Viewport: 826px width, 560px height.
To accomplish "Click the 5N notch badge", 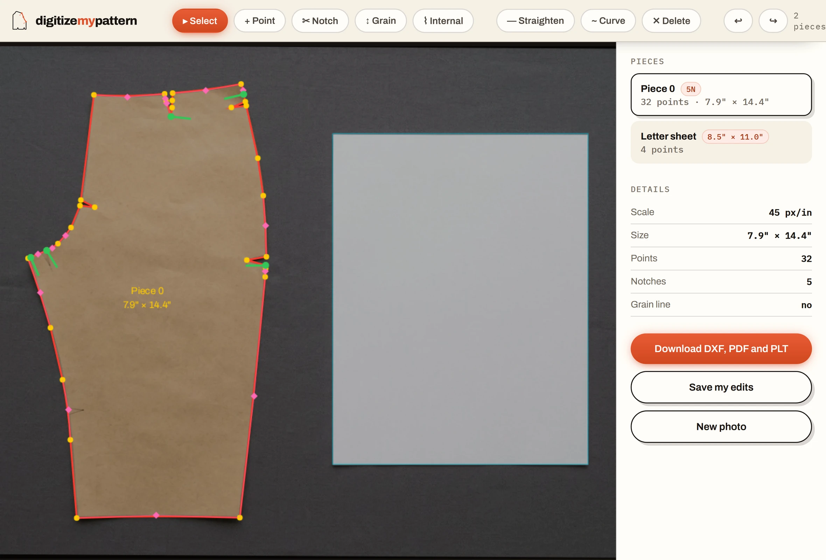I will click(x=690, y=89).
